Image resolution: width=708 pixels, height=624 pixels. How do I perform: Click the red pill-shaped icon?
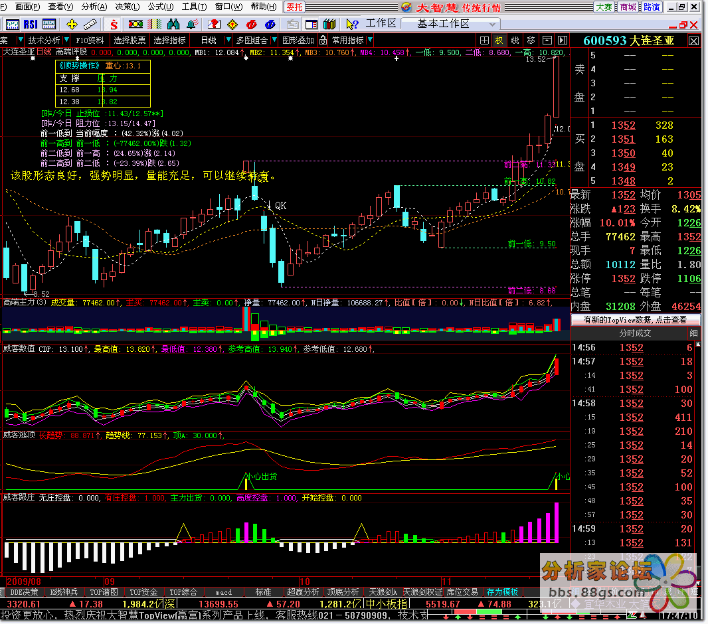tap(252, 25)
